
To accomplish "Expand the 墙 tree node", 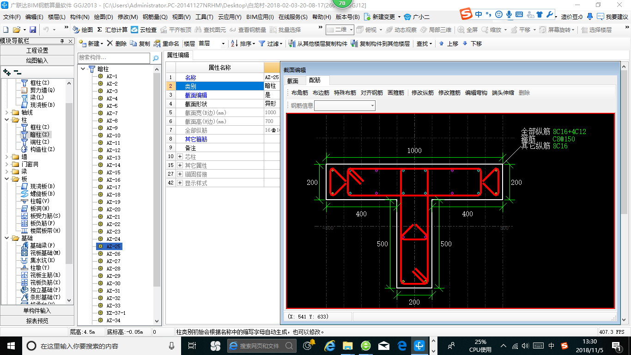I will tap(6, 157).
